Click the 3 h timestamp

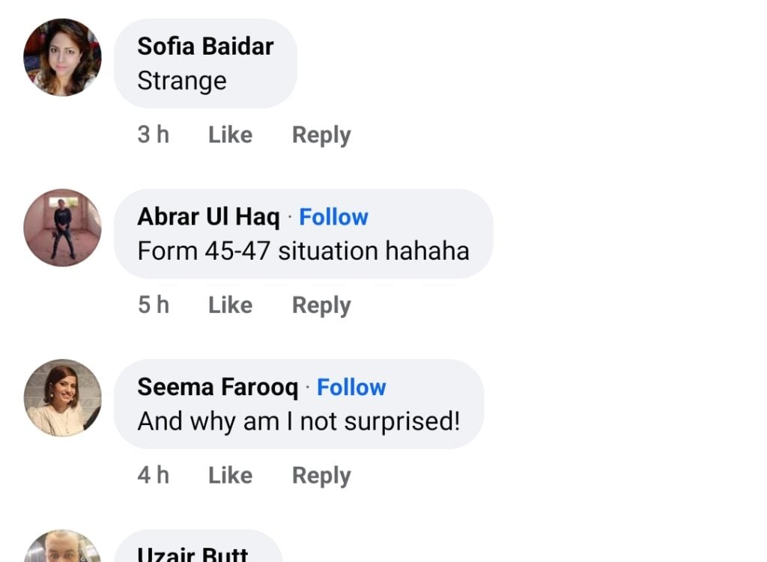(x=154, y=135)
